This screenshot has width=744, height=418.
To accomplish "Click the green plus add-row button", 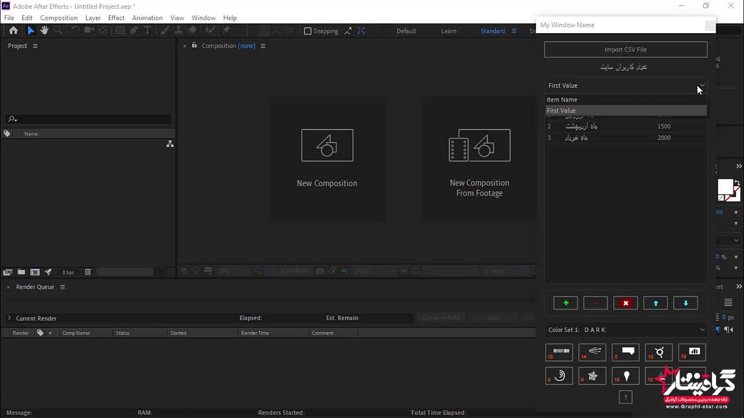I will tap(566, 303).
